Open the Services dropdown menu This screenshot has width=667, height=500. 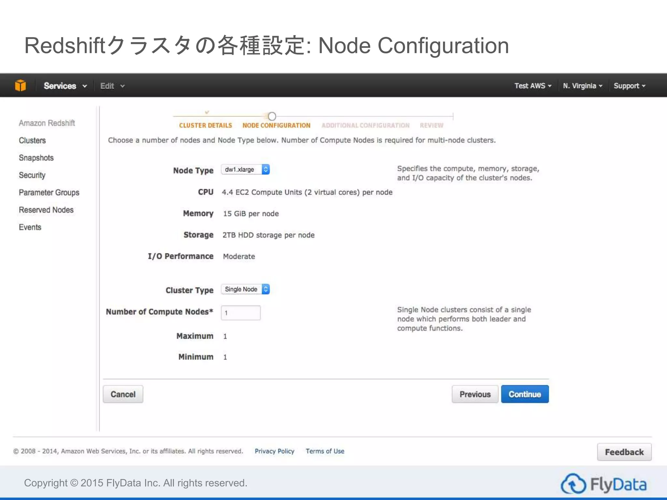65,86
